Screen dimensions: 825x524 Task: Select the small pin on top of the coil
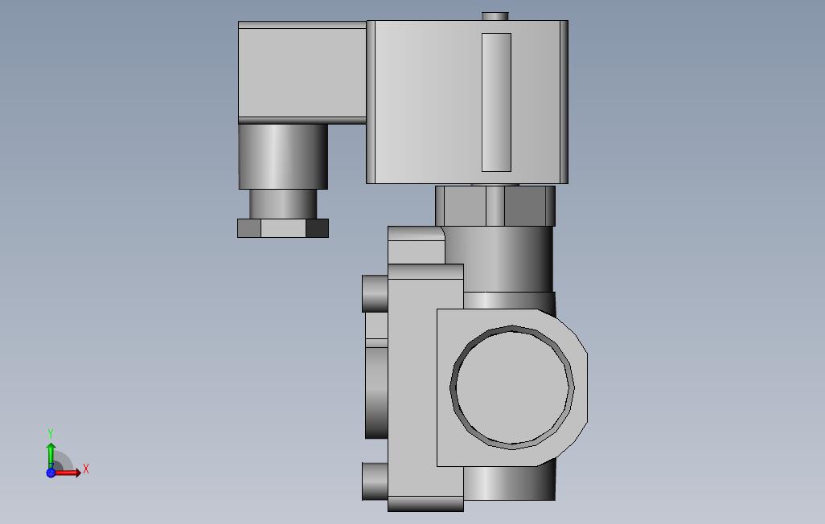pos(495,16)
